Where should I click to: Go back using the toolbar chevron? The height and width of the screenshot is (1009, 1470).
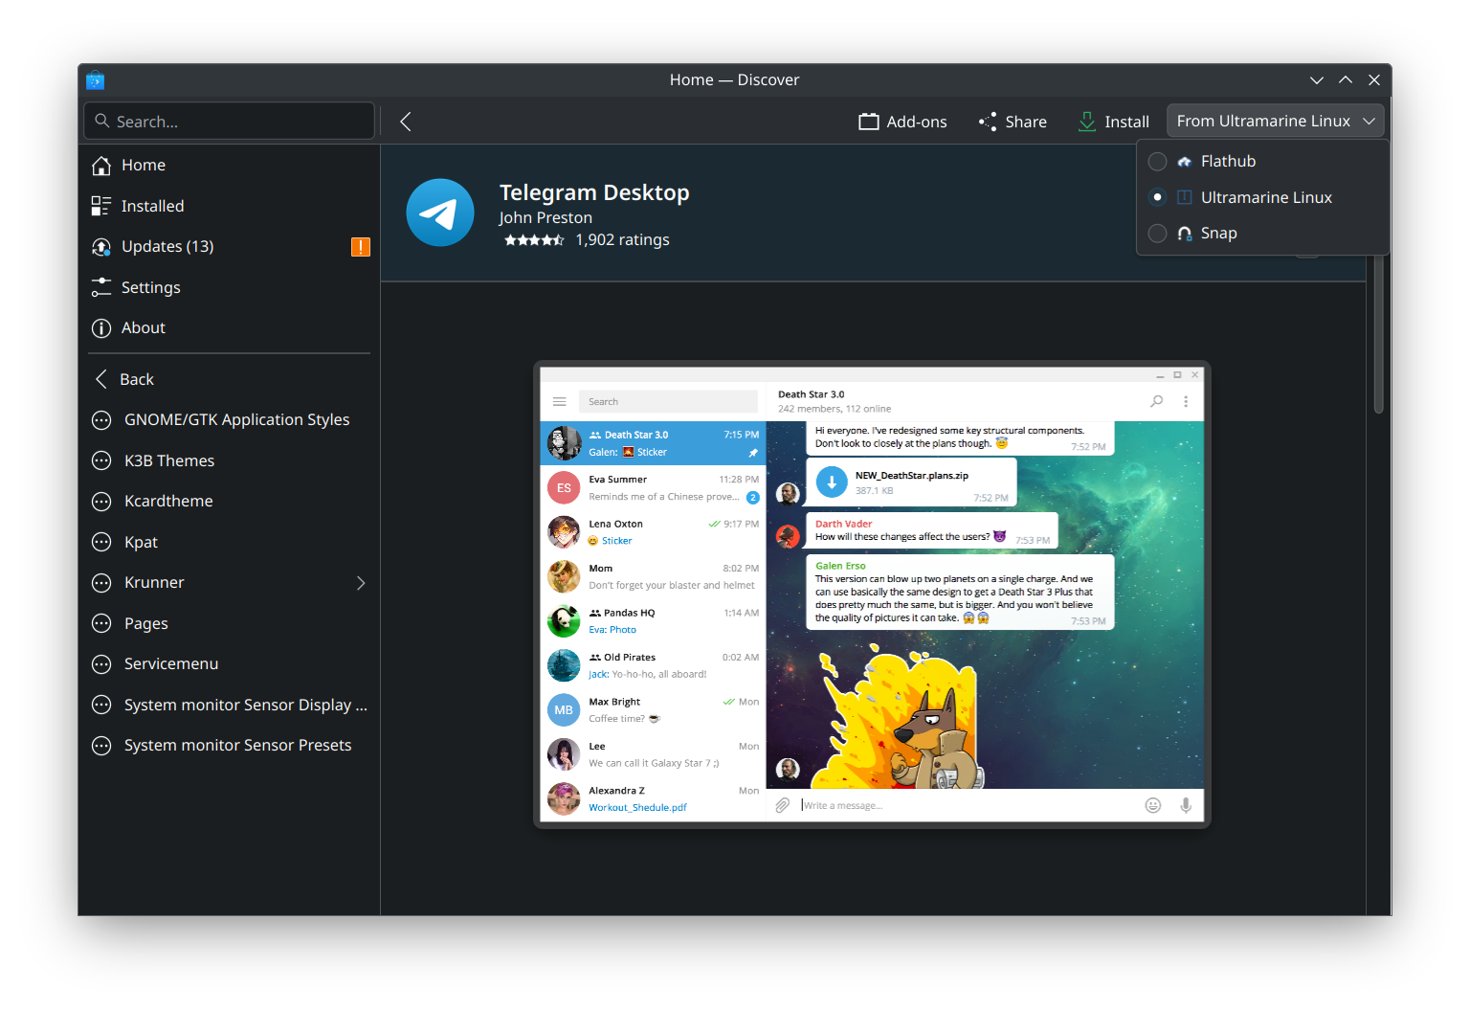406,122
